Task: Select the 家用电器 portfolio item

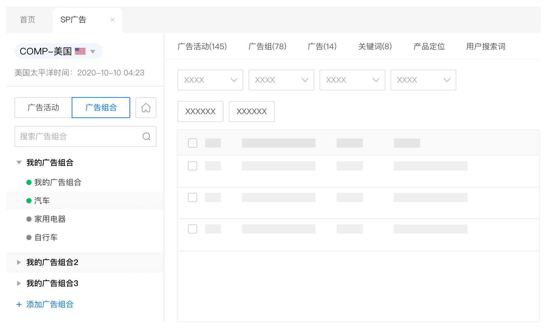Action: [x=50, y=219]
